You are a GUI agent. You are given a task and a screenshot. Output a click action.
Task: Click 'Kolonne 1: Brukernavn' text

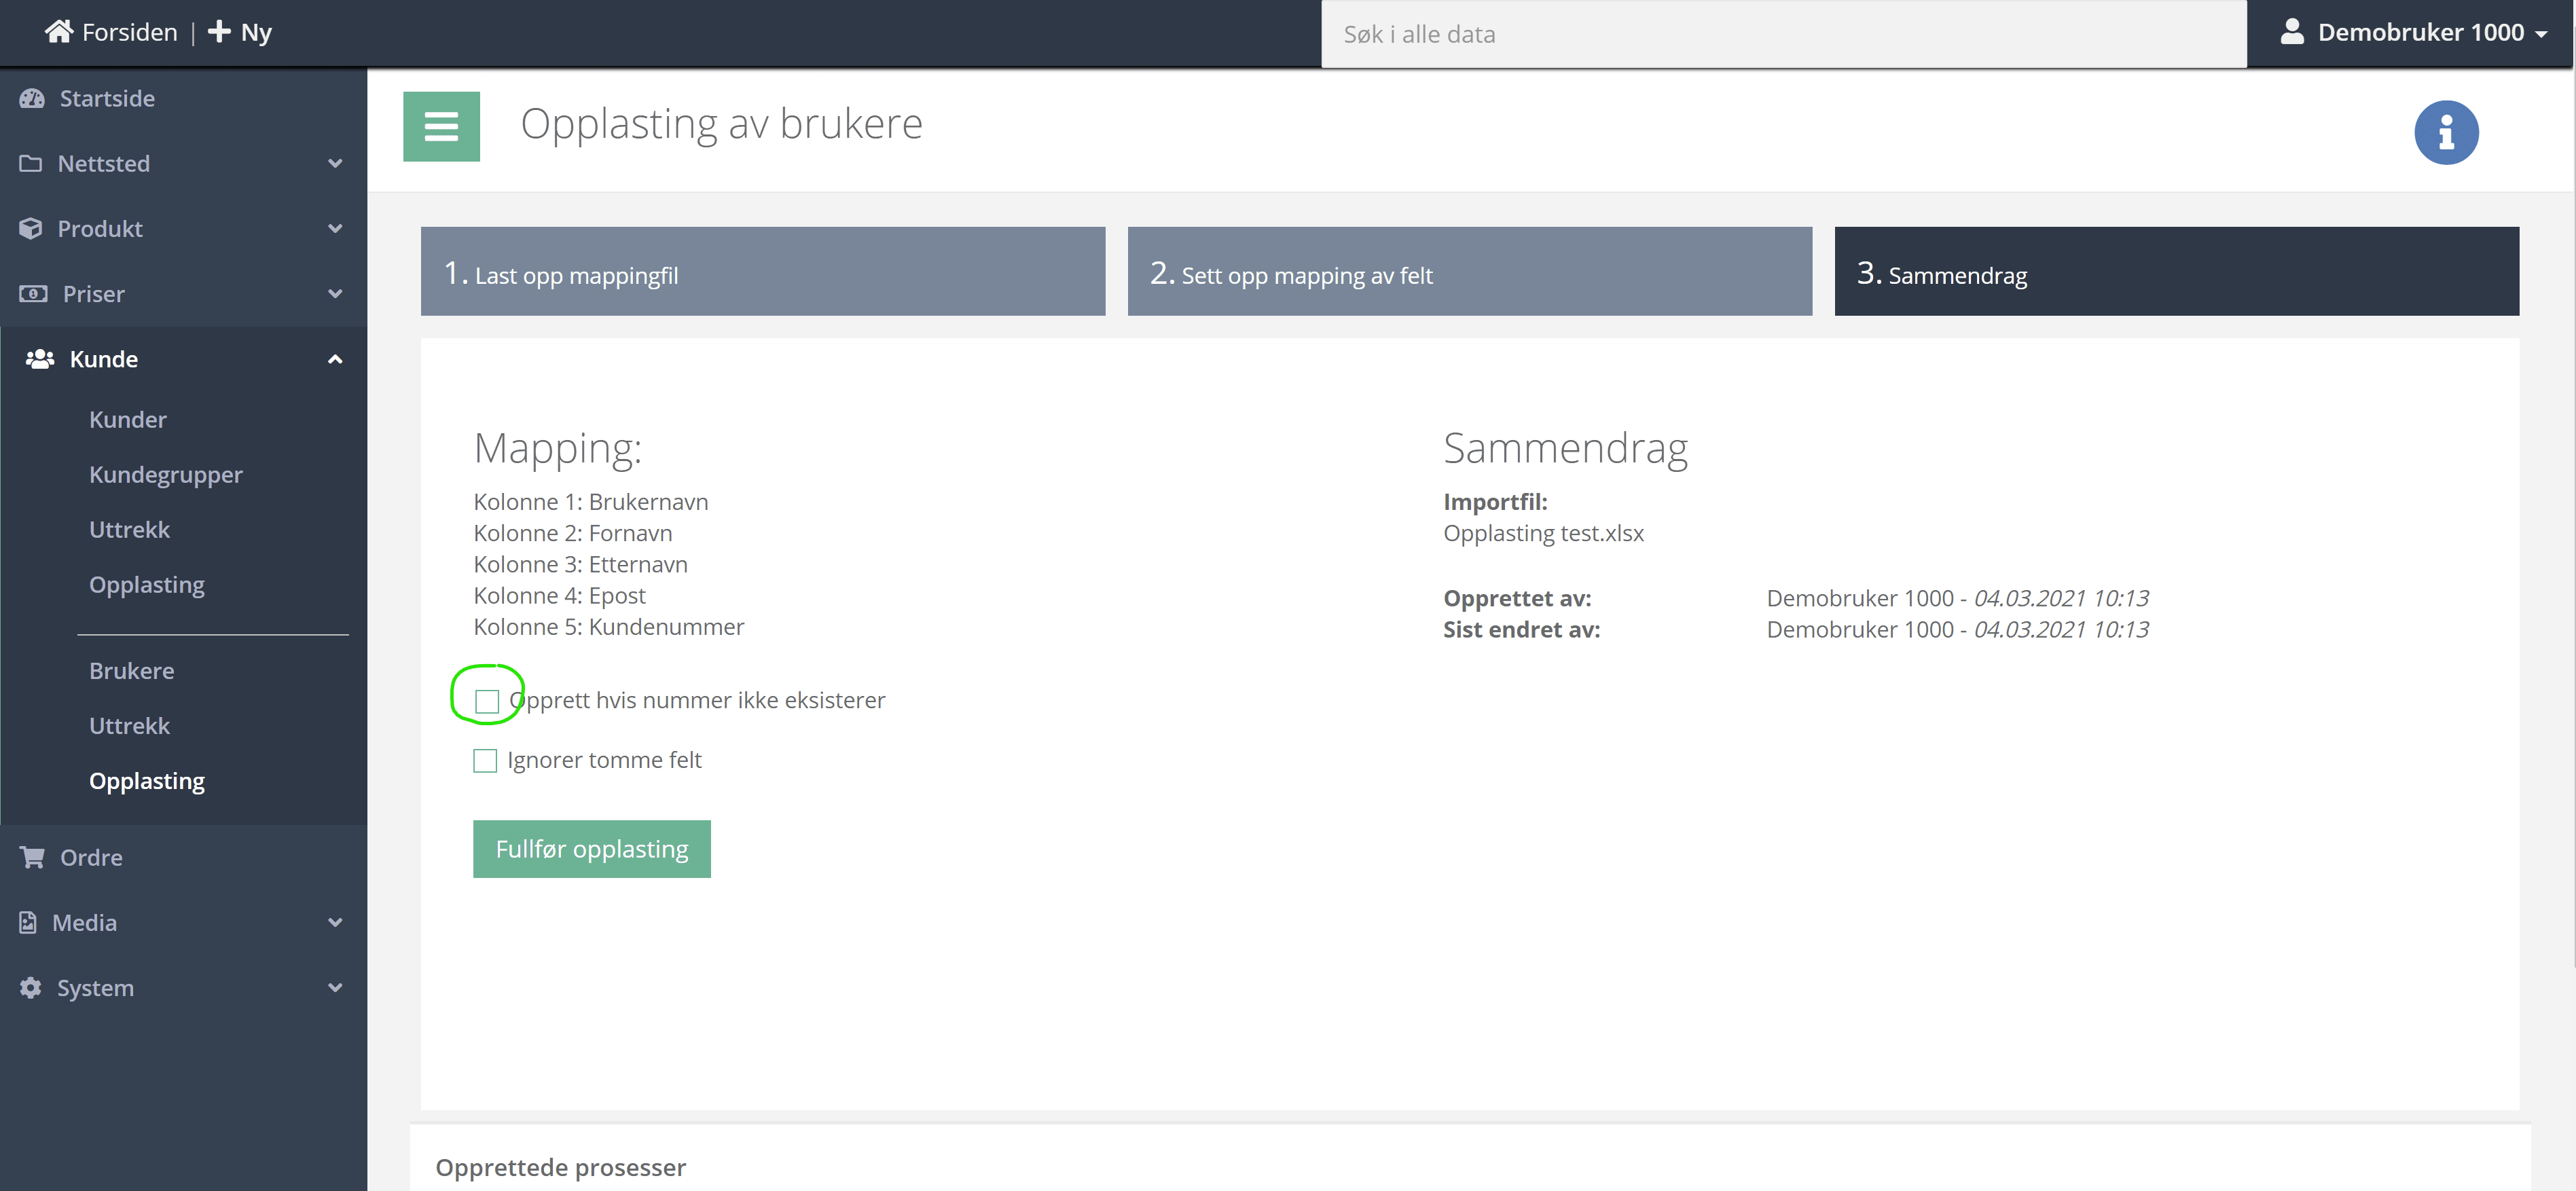coord(591,502)
